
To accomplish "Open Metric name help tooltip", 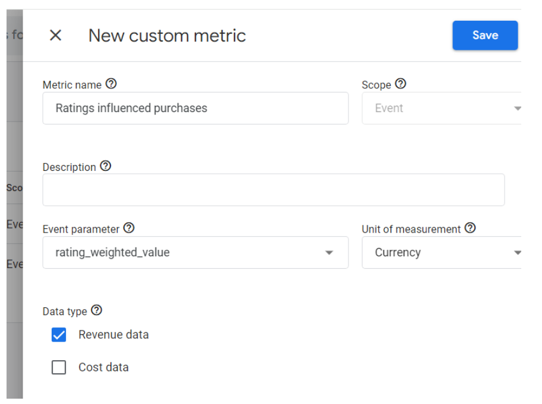I will click(x=112, y=84).
